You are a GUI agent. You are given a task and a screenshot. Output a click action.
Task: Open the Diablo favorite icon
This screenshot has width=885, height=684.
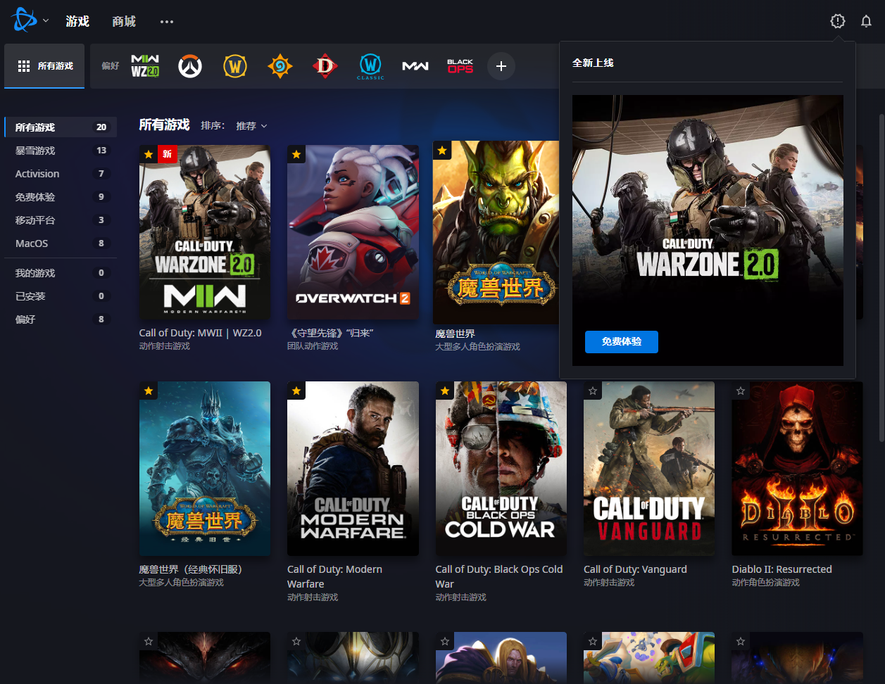(325, 66)
